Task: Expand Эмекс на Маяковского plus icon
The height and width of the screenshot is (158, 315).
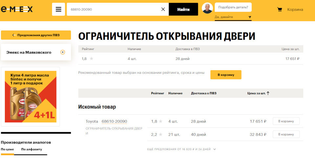Action: coord(63,52)
